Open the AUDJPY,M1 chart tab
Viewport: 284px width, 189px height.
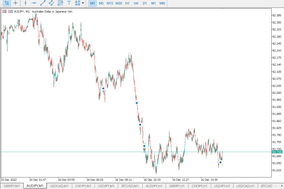(35, 186)
